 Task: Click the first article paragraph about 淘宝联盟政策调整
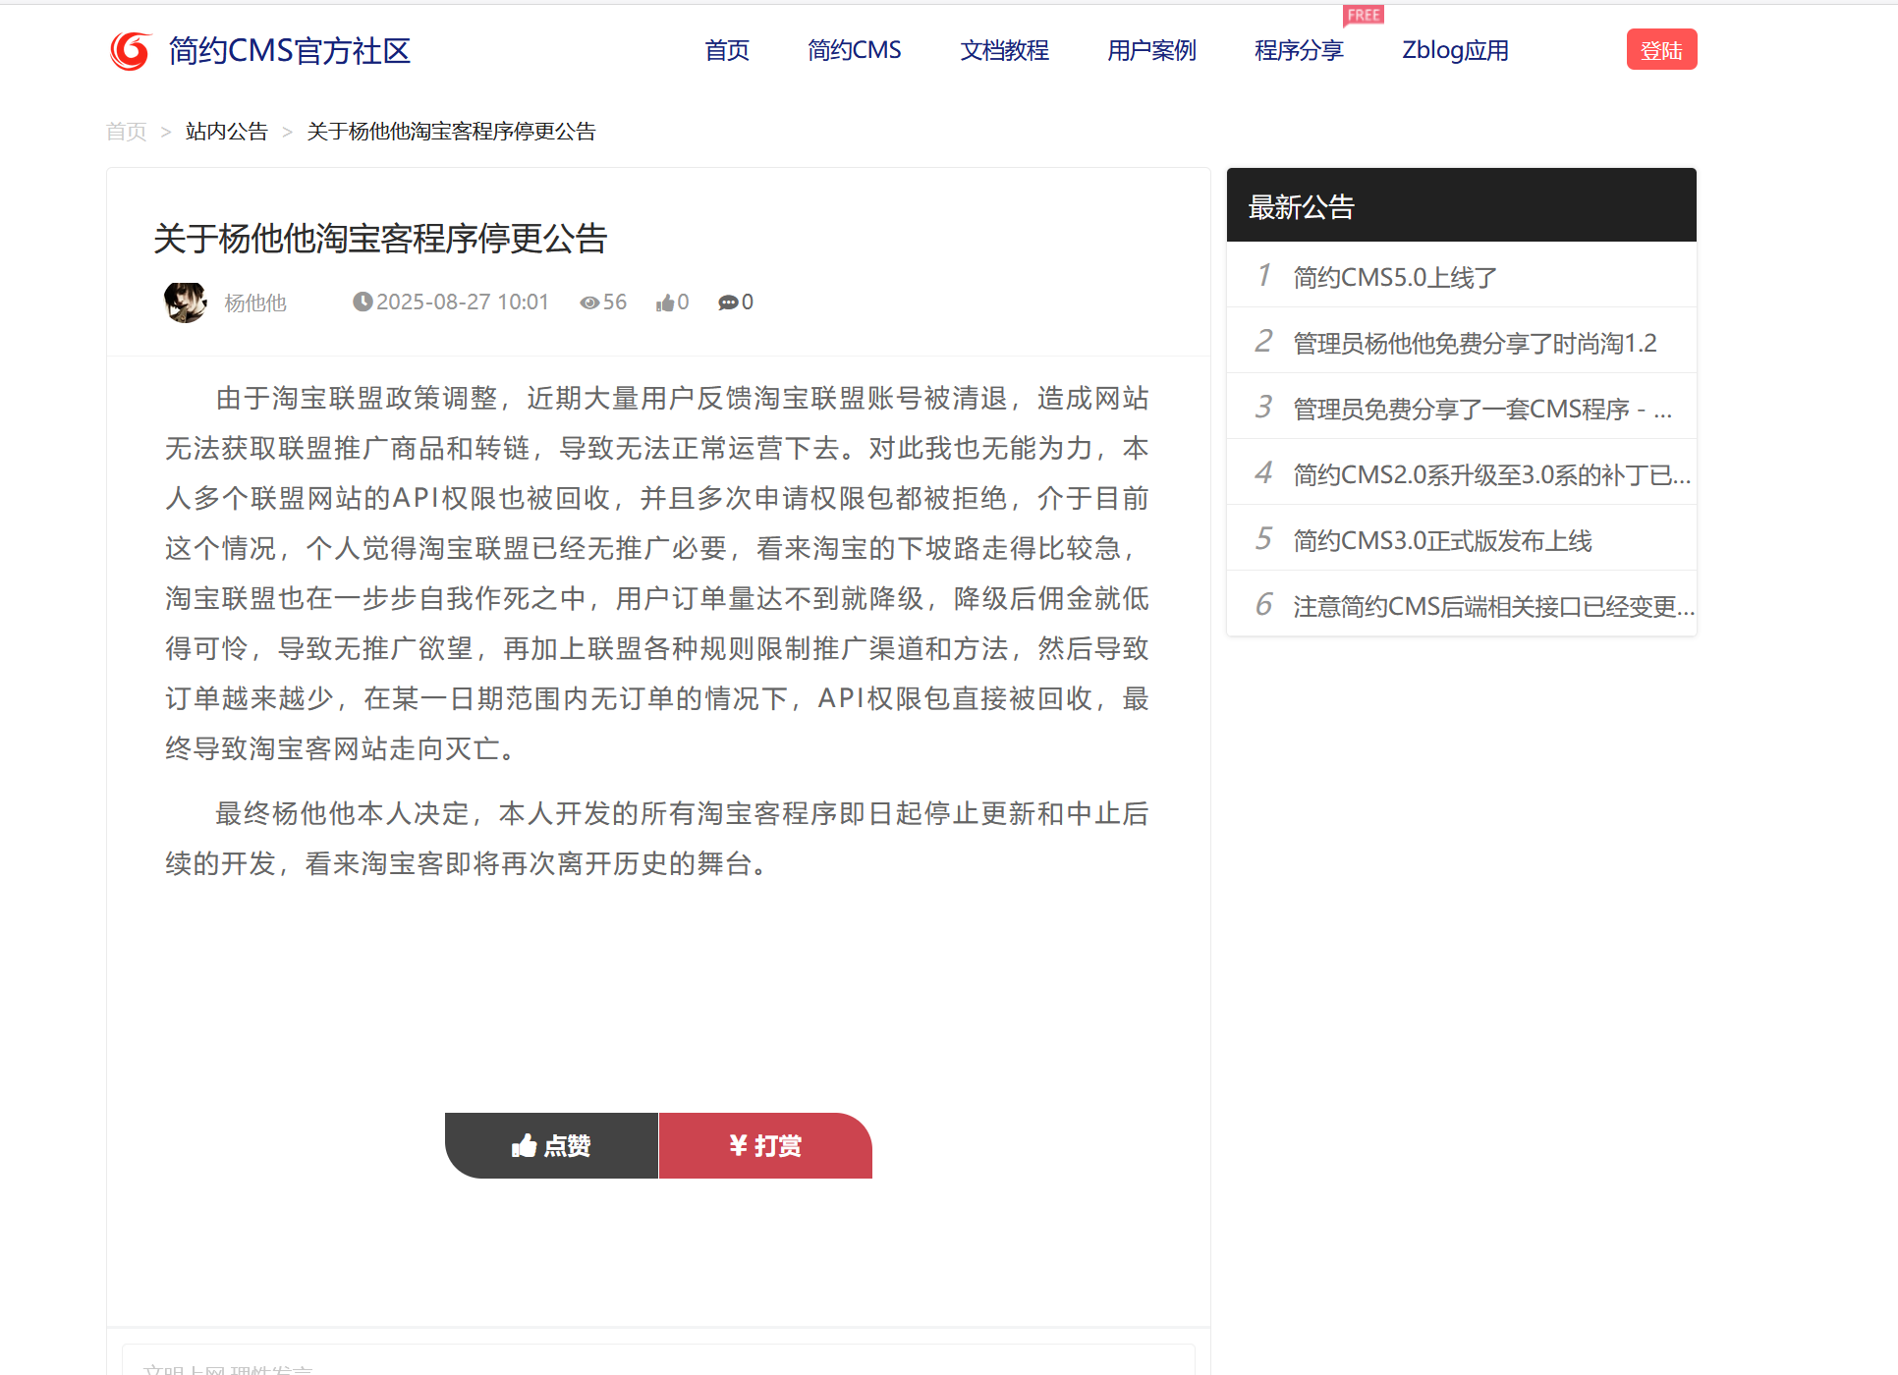tap(657, 574)
